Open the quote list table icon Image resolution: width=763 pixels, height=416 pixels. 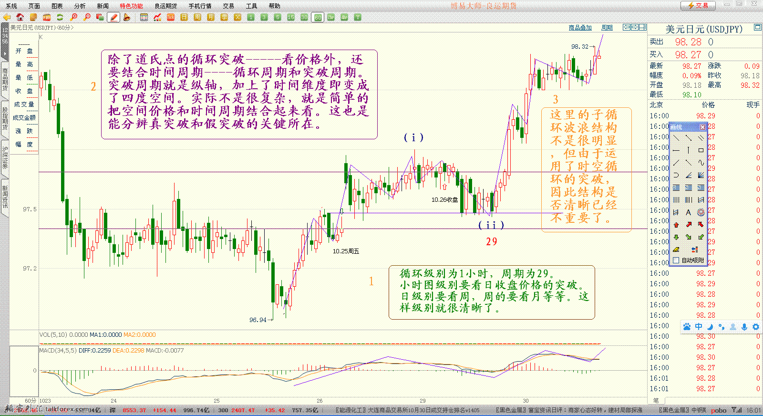coord(144,17)
